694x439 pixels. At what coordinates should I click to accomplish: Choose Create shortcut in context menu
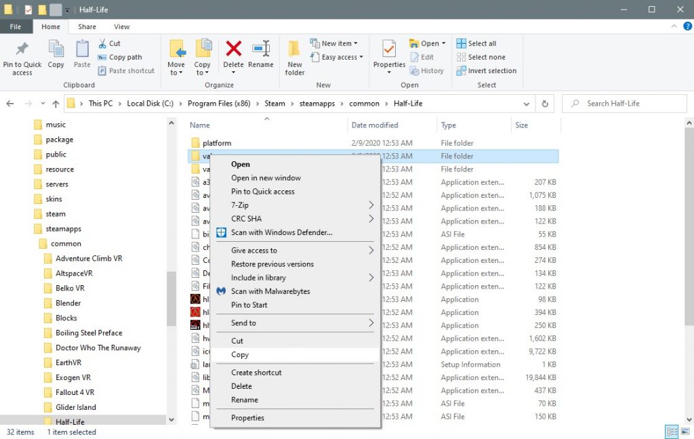(295, 373)
